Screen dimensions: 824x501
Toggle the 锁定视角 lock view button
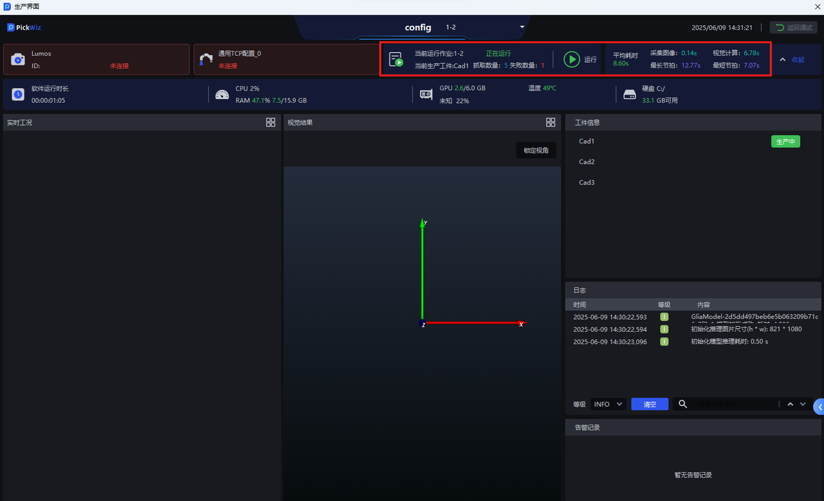point(536,150)
